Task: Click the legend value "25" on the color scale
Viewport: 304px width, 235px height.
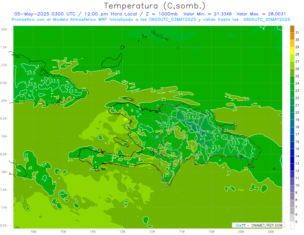Action: [x=297, y=76]
